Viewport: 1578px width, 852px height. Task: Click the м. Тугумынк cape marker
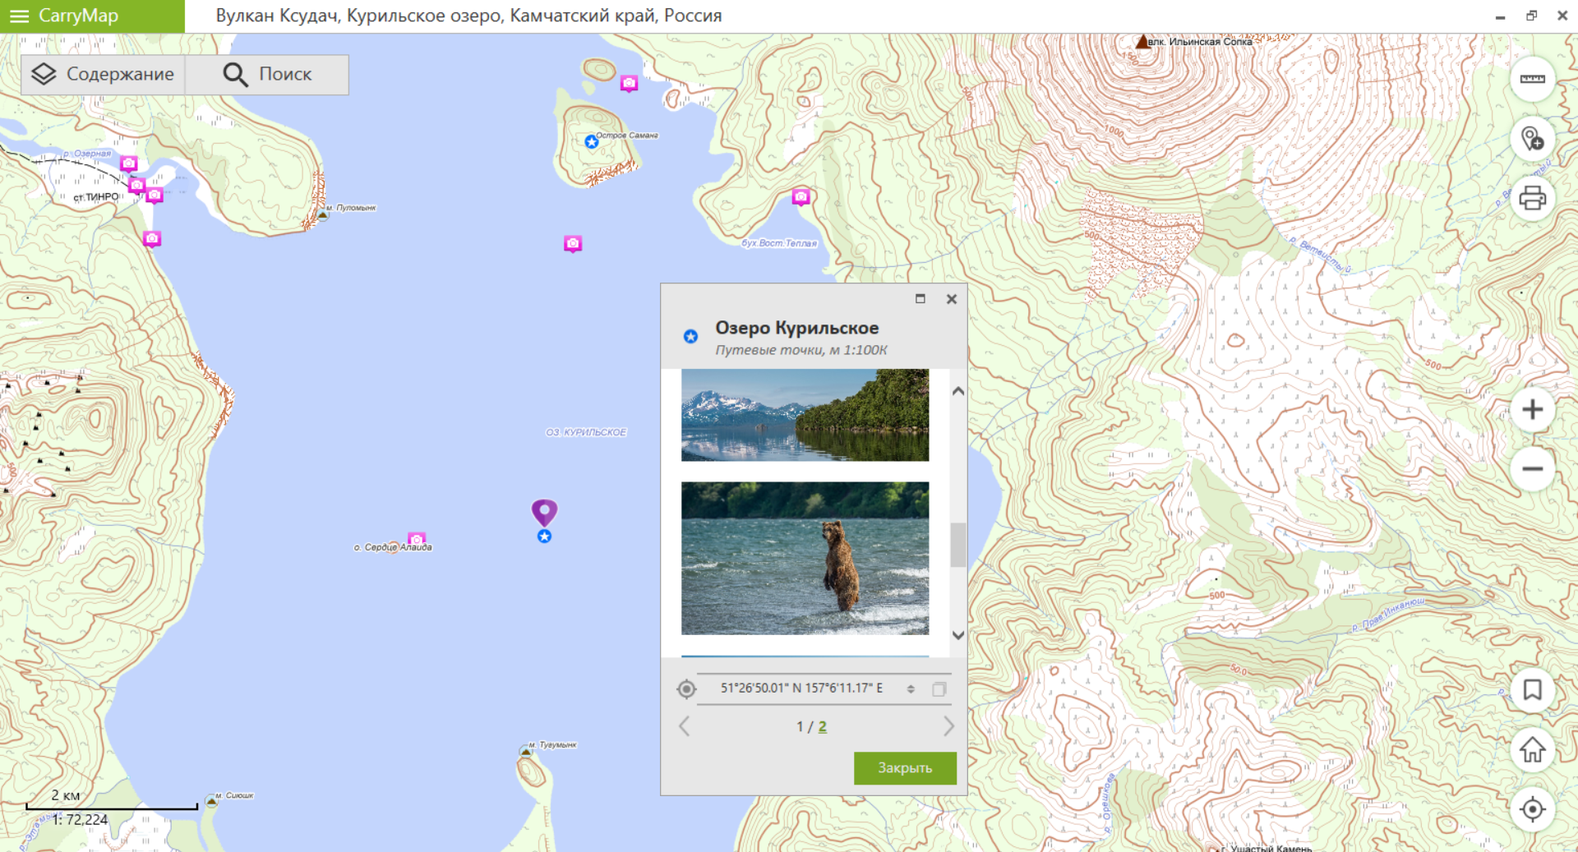[526, 750]
